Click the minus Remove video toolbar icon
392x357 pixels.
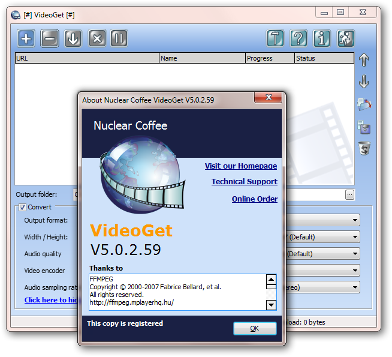(50, 38)
